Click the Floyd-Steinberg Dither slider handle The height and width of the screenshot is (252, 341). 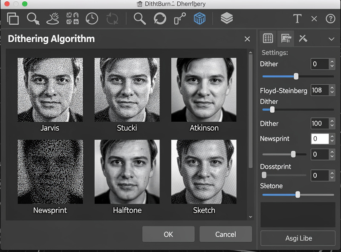click(272, 110)
